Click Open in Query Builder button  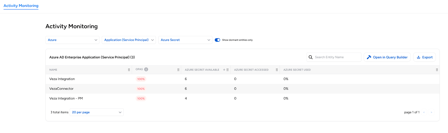pos(387,57)
